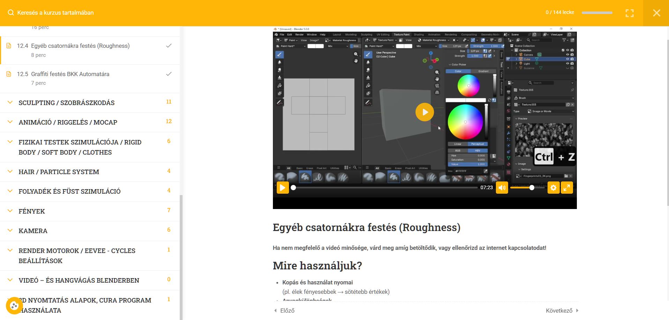Open video settings gear

[553, 188]
